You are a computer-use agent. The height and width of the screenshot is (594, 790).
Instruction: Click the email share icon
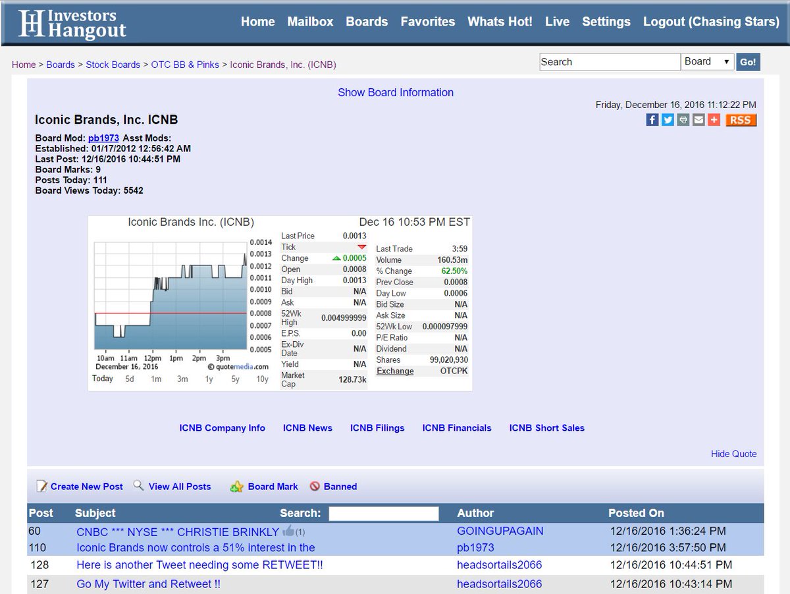698,120
